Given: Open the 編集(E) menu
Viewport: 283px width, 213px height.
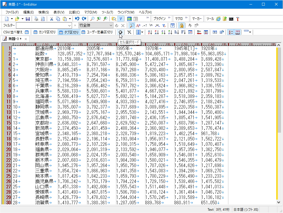Looking at the screenshot, I should coord(29,12).
